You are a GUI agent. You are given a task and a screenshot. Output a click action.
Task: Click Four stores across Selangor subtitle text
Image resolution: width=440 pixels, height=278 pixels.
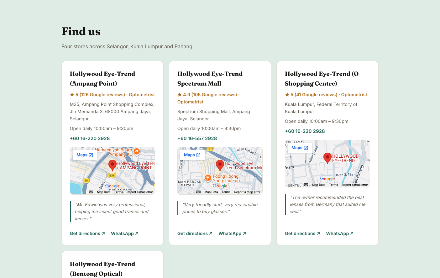point(128,46)
